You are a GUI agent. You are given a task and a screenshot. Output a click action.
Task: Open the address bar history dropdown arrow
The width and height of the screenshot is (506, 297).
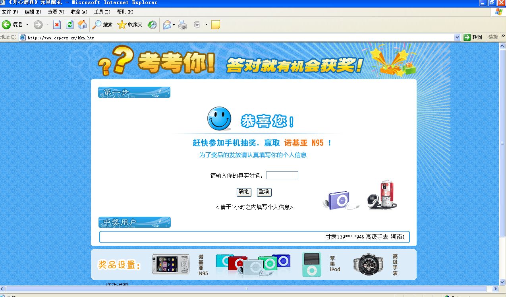(x=458, y=37)
